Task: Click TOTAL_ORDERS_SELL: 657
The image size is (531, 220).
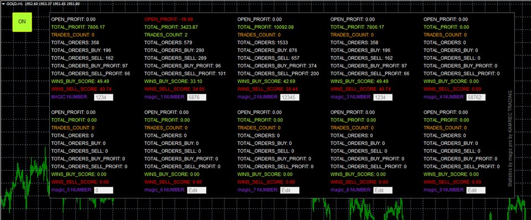Action: pos(269,58)
